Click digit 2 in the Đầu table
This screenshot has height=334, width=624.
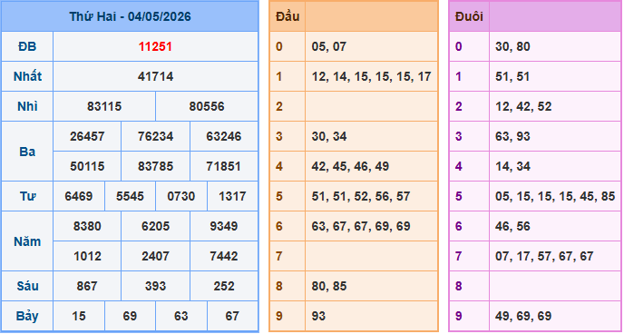tap(279, 106)
